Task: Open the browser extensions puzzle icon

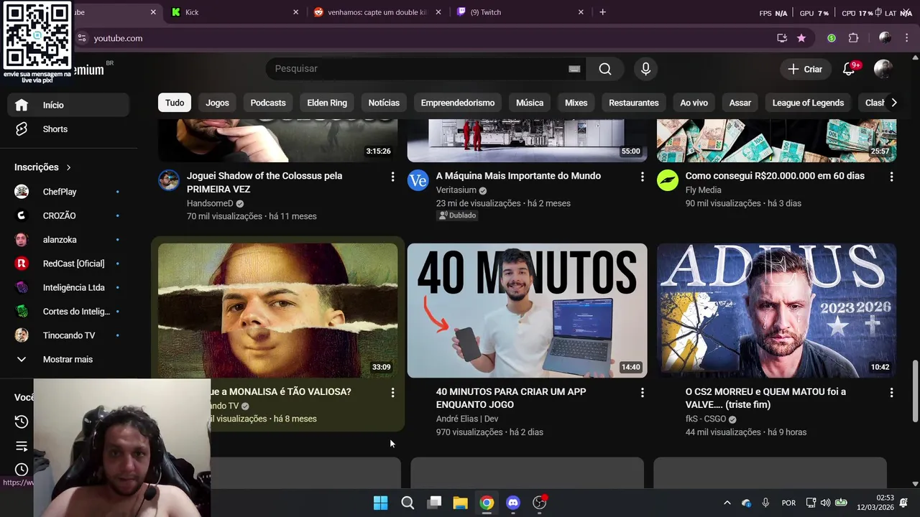Action: [853, 38]
